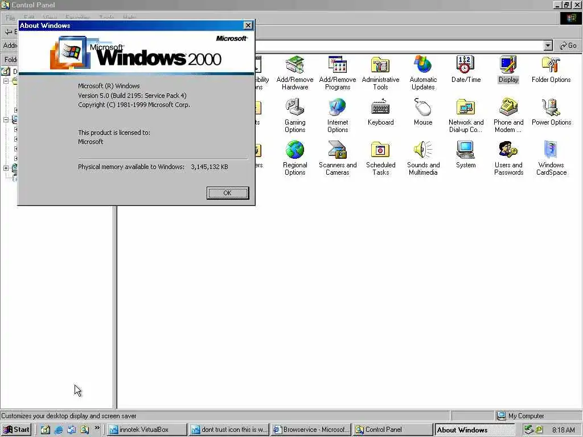Click About Windows taskbar button

point(474,430)
